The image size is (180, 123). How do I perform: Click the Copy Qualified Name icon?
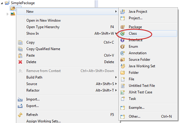coord(20,49)
